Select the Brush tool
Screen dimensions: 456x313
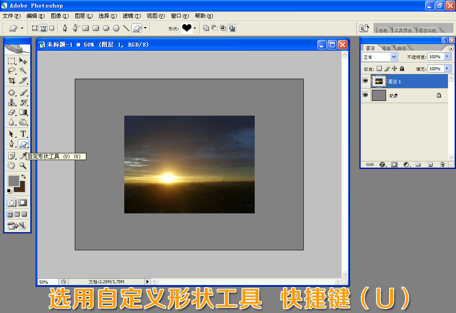coord(23,92)
